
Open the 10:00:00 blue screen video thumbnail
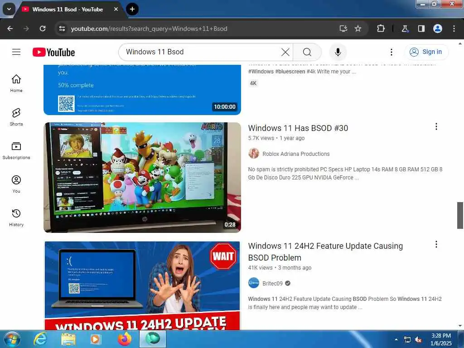pos(142,90)
